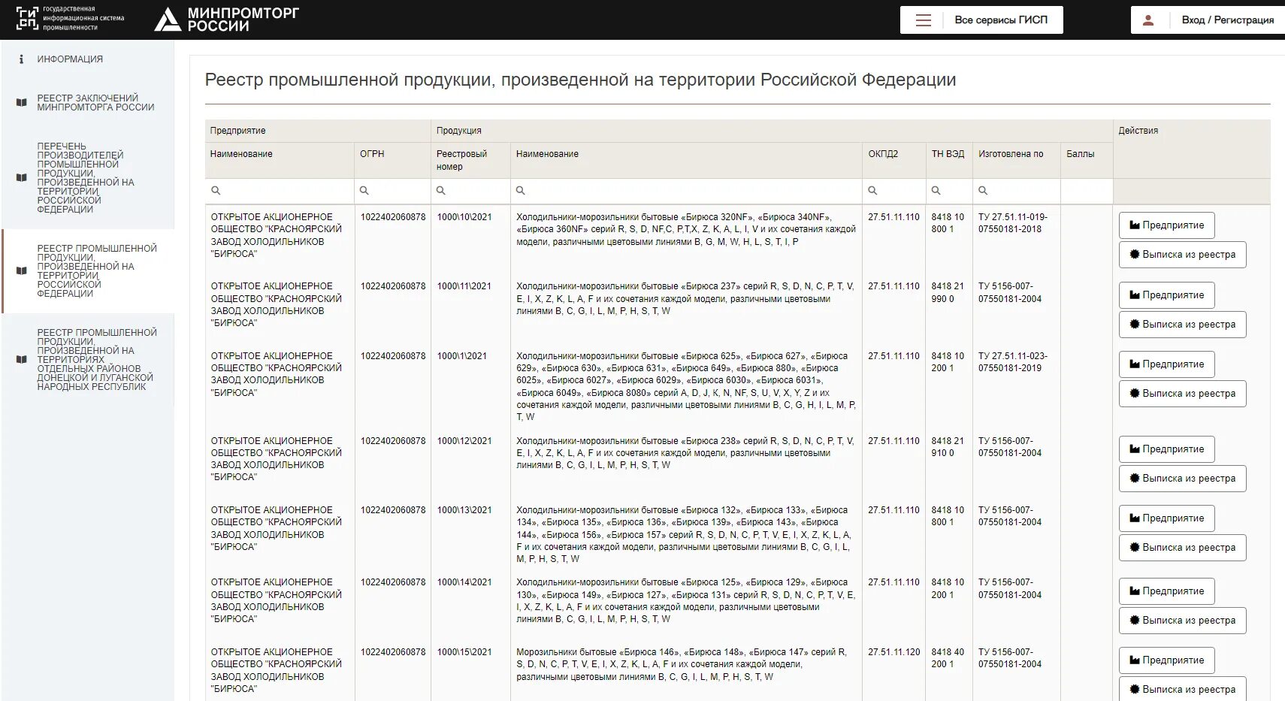Click Выписка из реестра for row 1000\15\2021
1285x701 pixels.
pos(1182,689)
